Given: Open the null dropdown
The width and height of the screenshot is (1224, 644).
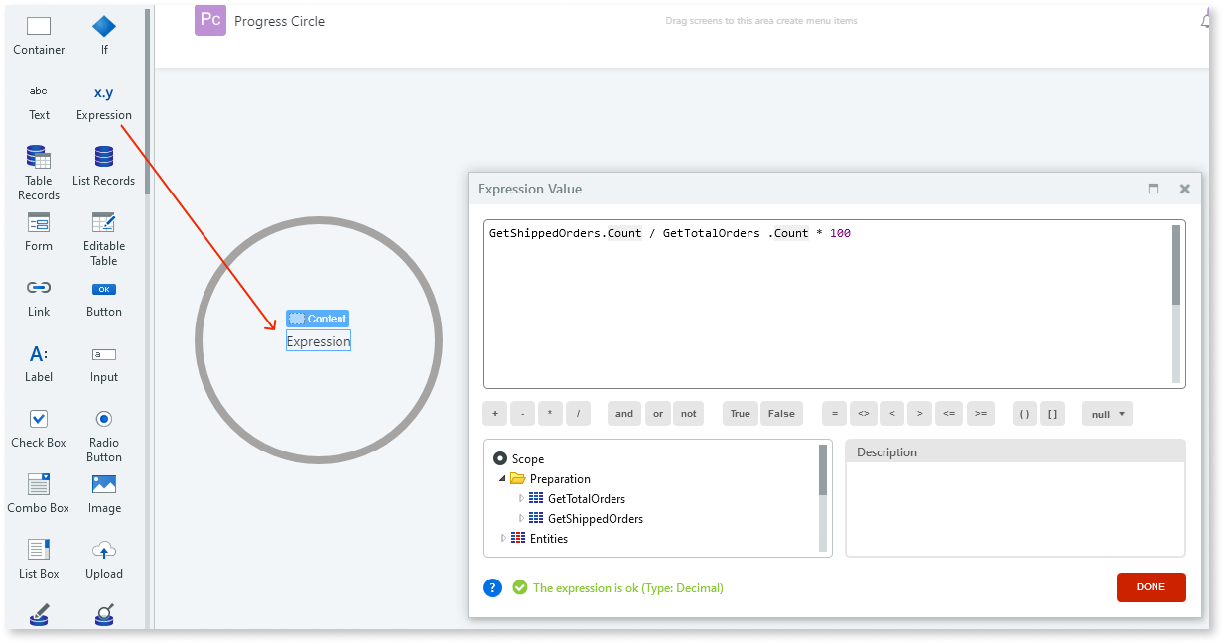Looking at the screenshot, I should [x=1106, y=413].
